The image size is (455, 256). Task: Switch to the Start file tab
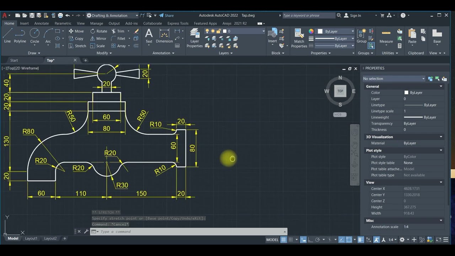[14, 60]
